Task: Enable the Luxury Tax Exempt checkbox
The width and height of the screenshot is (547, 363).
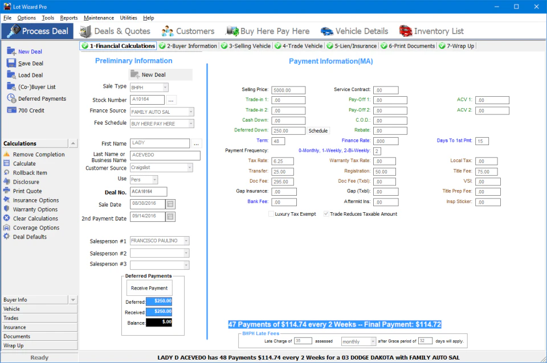Action: [271, 214]
